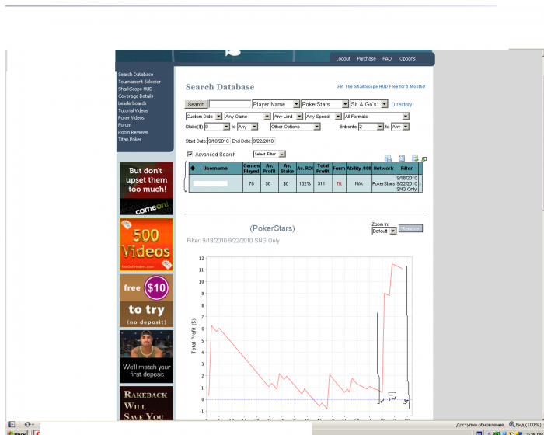
Task: Click the Total Profit column header
Action: (x=323, y=169)
